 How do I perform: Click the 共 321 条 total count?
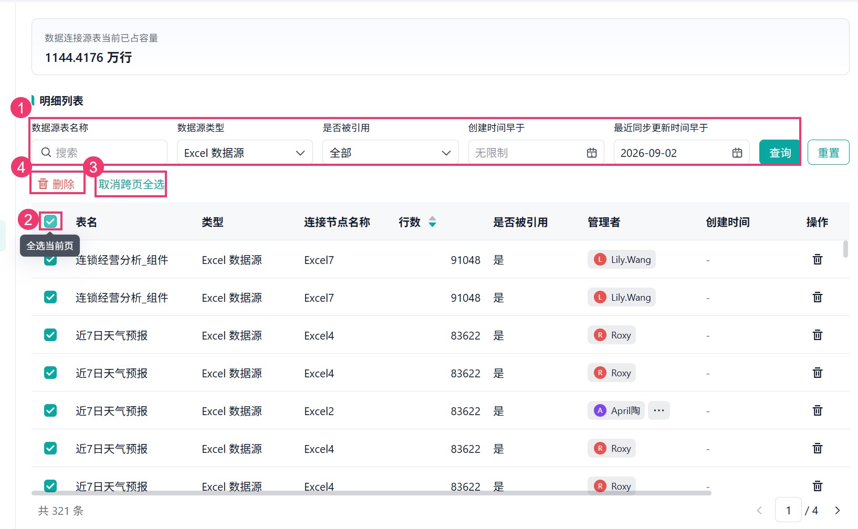click(61, 511)
